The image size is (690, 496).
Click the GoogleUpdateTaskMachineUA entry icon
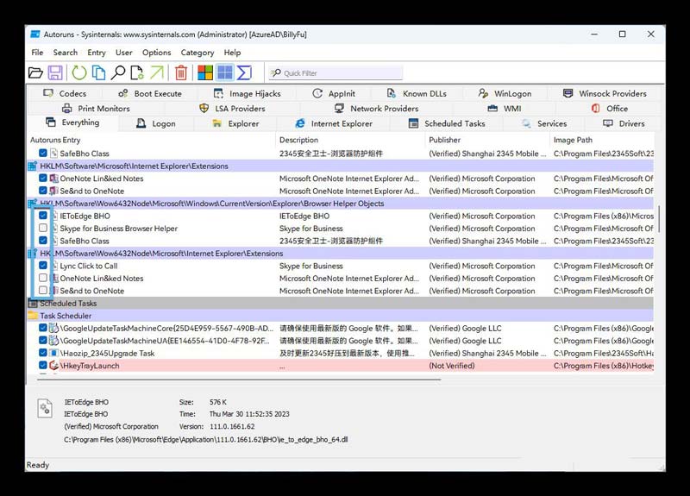53,340
